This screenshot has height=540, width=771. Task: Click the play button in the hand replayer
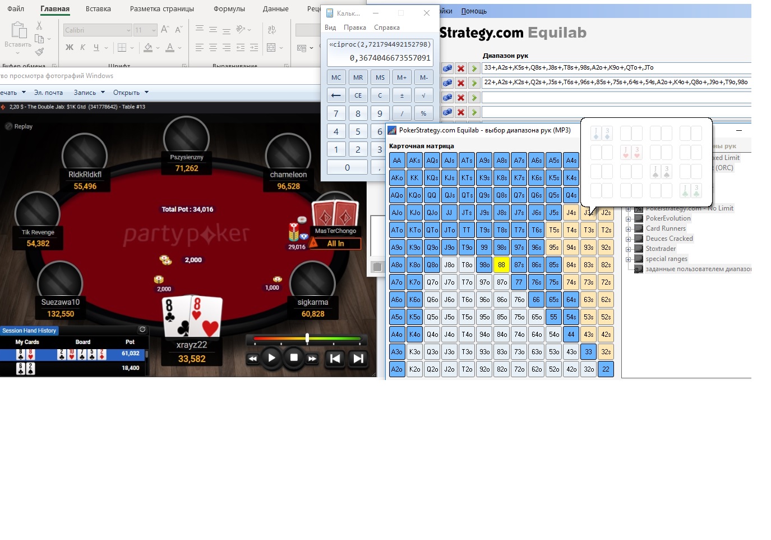coord(272,358)
